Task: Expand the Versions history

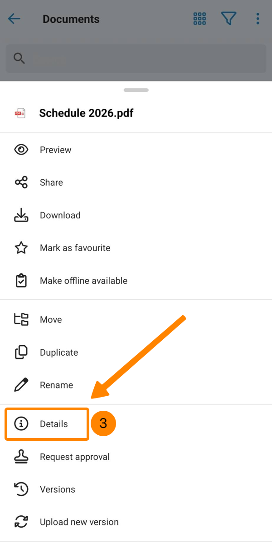Action: coord(57,489)
